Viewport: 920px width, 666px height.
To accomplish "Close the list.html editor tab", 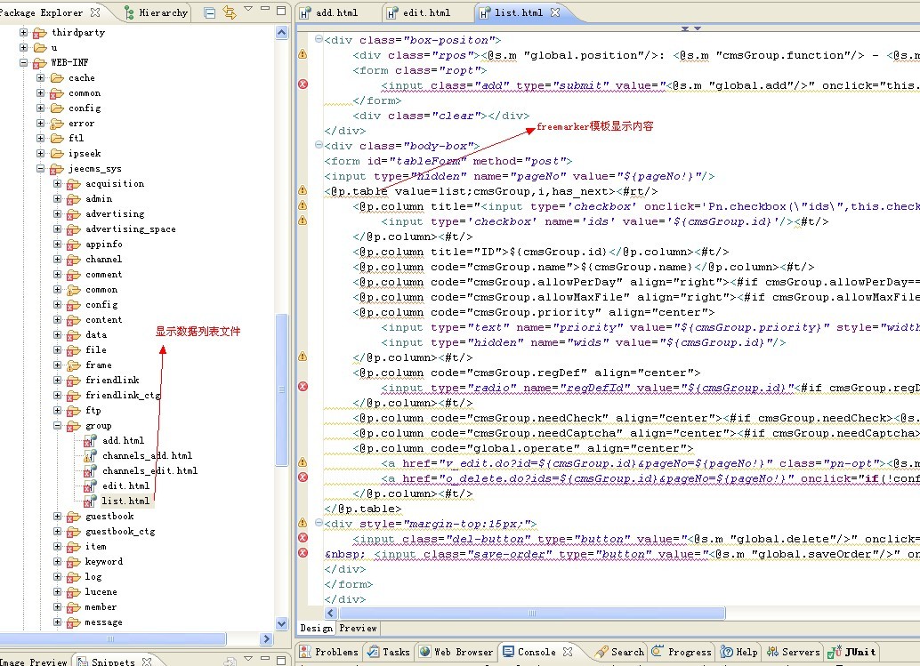I will (555, 12).
